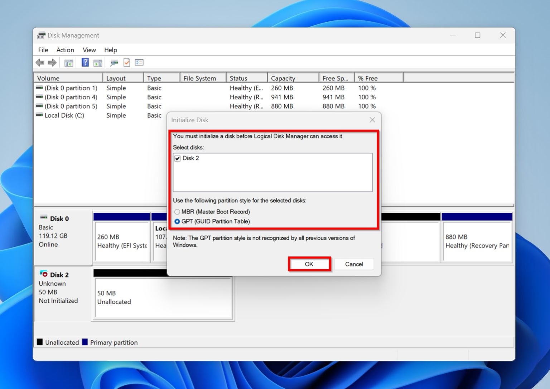The height and width of the screenshot is (389, 550).
Task: Open the Action menu
Action: tap(65, 50)
